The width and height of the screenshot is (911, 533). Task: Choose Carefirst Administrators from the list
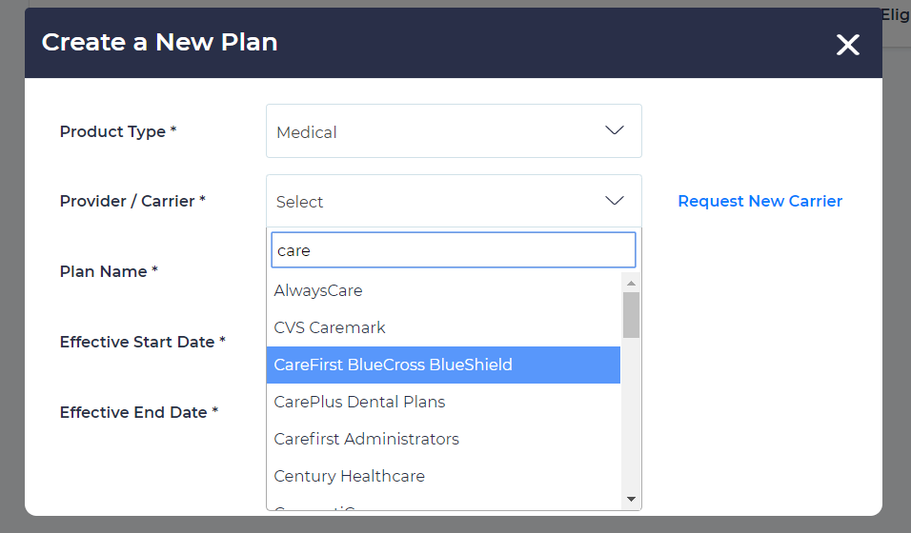tap(366, 439)
